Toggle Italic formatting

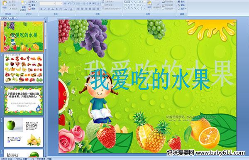(45, 9)
